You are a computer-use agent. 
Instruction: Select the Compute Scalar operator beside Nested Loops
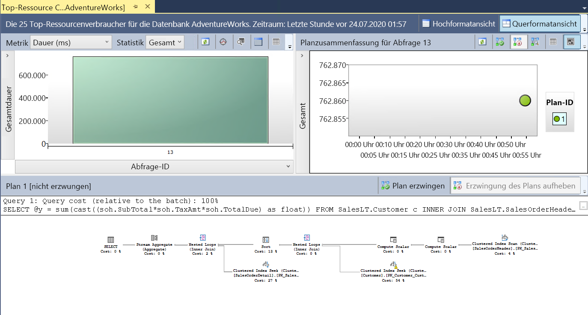click(393, 245)
